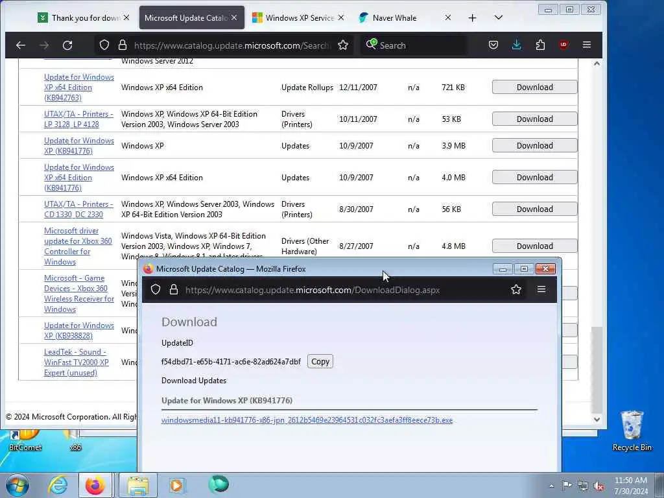Open UTAX/TA Printers CD 1330 DC 2330 link
664x498 pixels.
78,209
